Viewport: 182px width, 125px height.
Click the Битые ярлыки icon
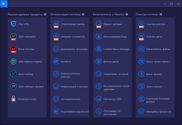[141, 74]
